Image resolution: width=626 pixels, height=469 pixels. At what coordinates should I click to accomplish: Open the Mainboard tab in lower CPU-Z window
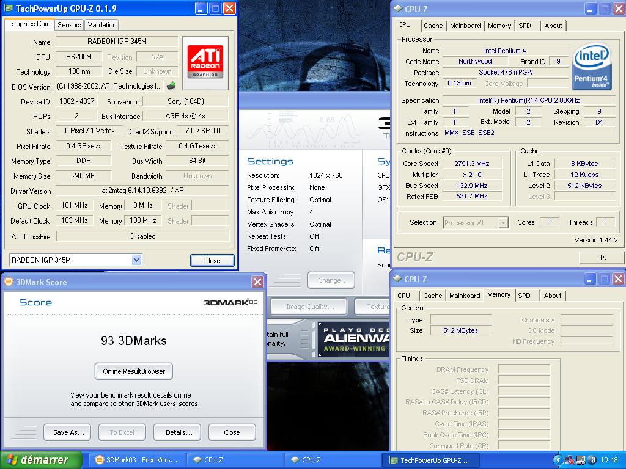coord(465,296)
